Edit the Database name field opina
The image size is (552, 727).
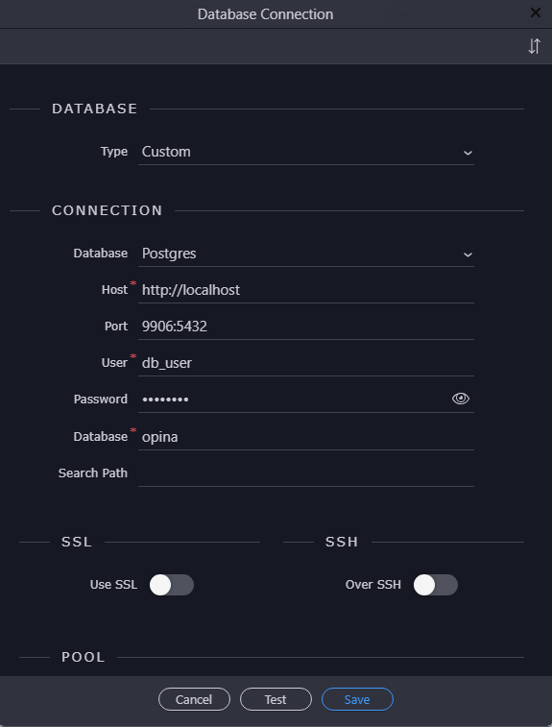(306, 437)
